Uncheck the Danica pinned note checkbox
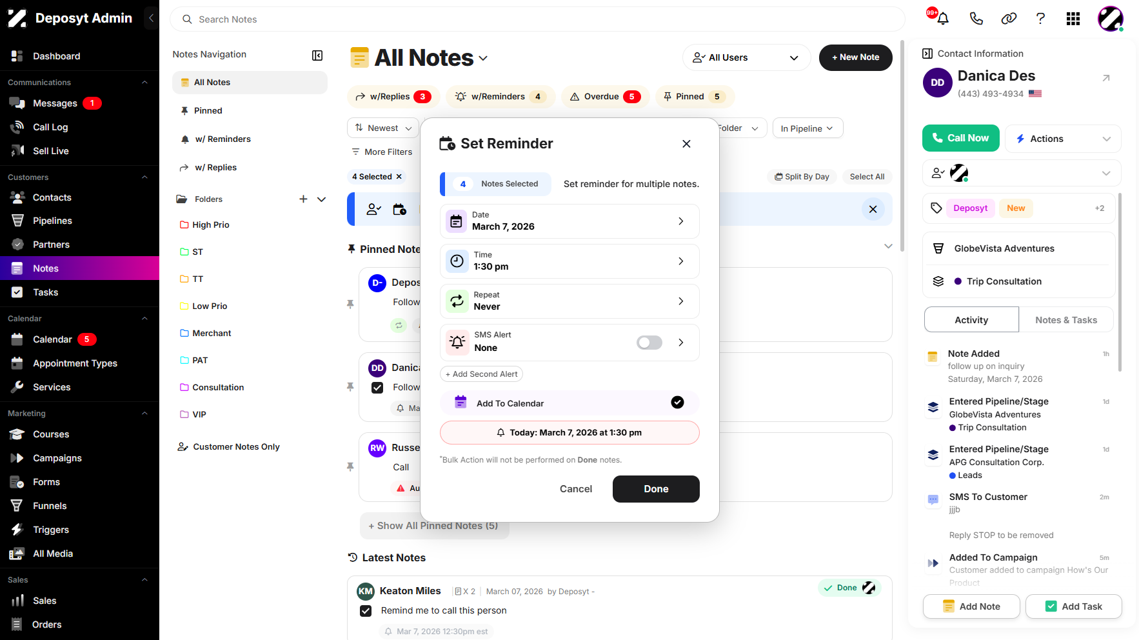The height and width of the screenshot is (640, 1139). click(x=377, y=388)
